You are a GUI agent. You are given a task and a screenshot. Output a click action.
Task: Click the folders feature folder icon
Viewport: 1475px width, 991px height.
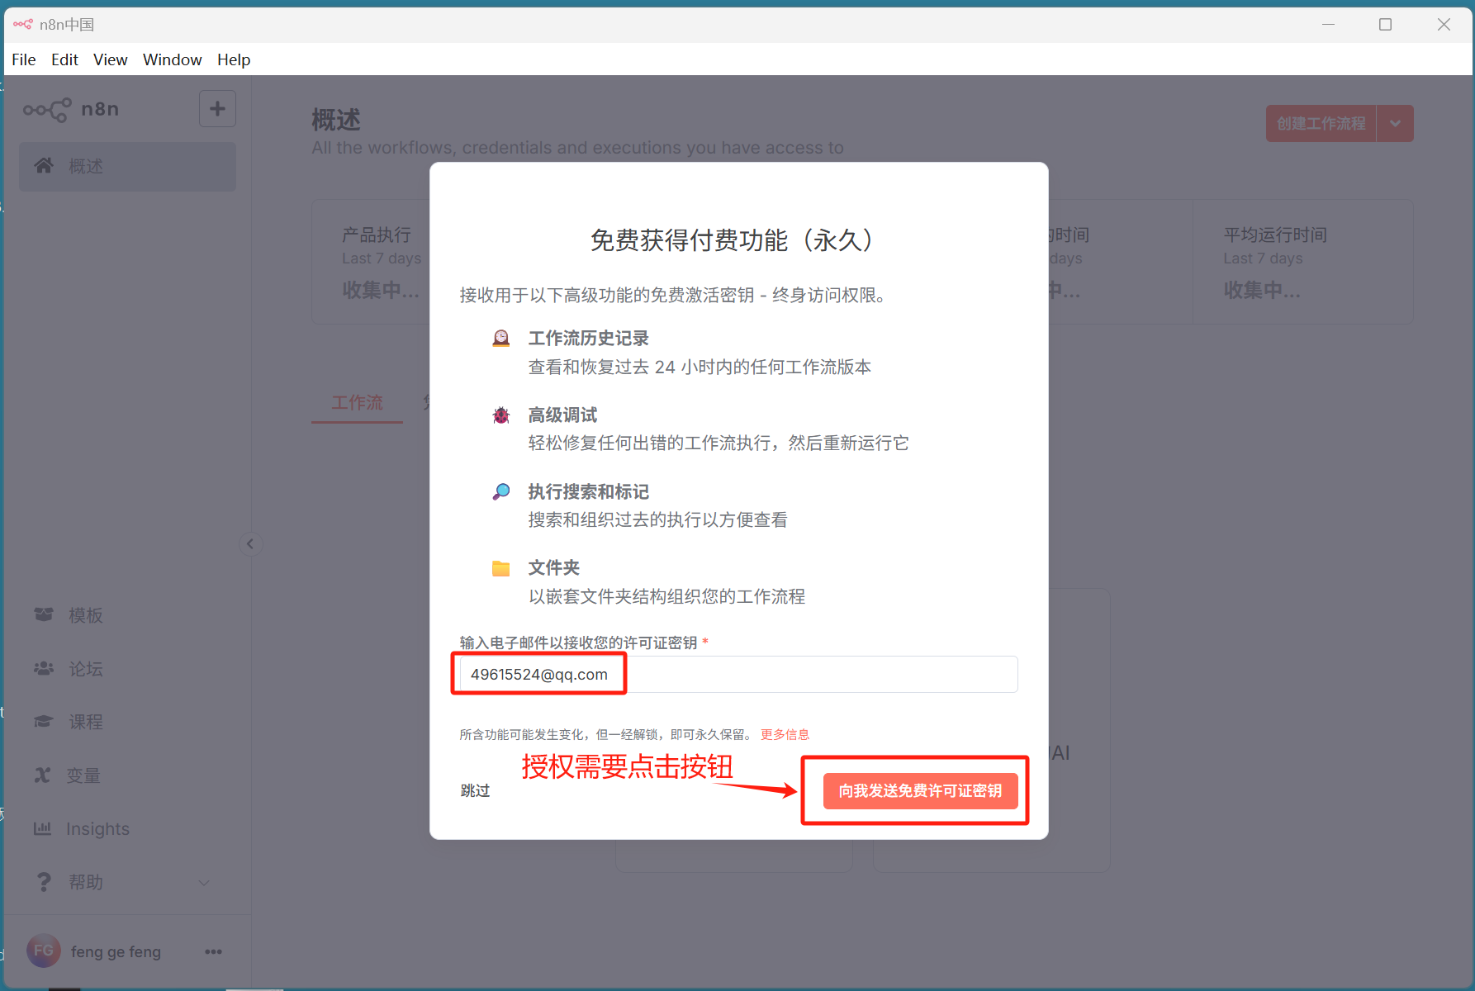click(x=500, y=567)
